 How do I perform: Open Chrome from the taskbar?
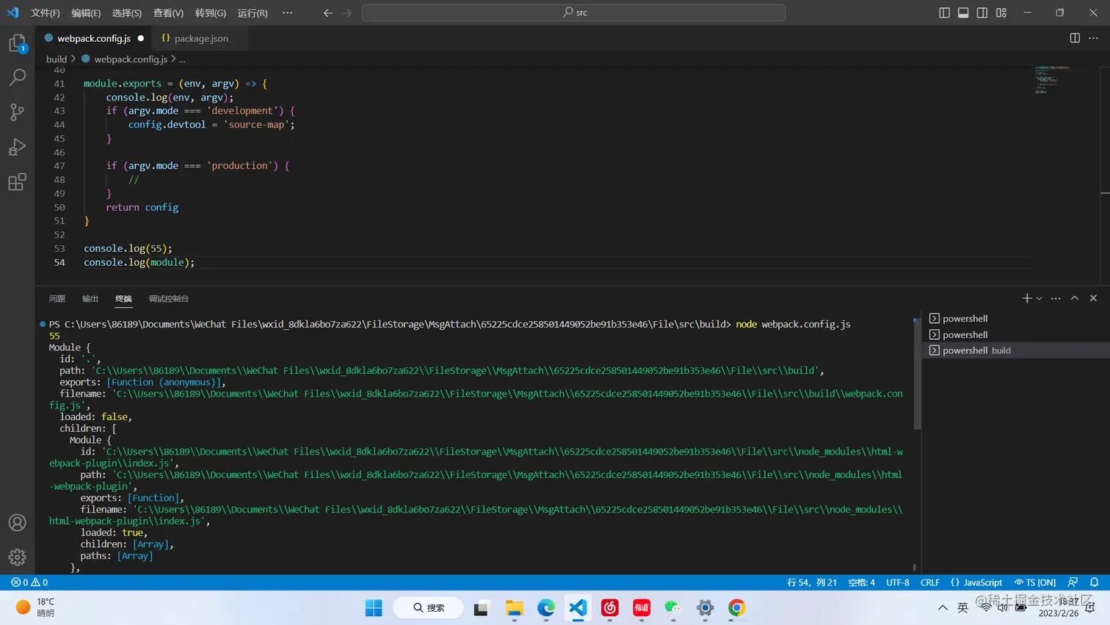(x=737, y=607)
